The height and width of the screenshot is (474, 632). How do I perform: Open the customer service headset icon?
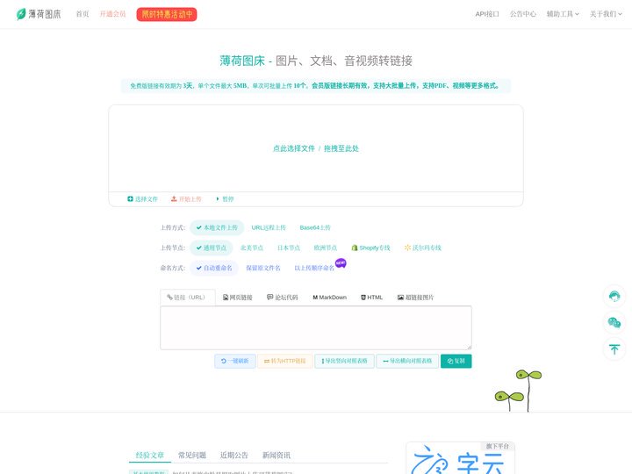(614, 297)
